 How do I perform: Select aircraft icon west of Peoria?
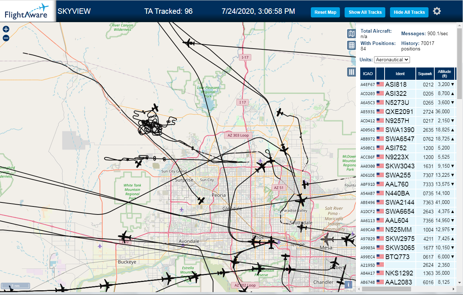tap(201, 200)
